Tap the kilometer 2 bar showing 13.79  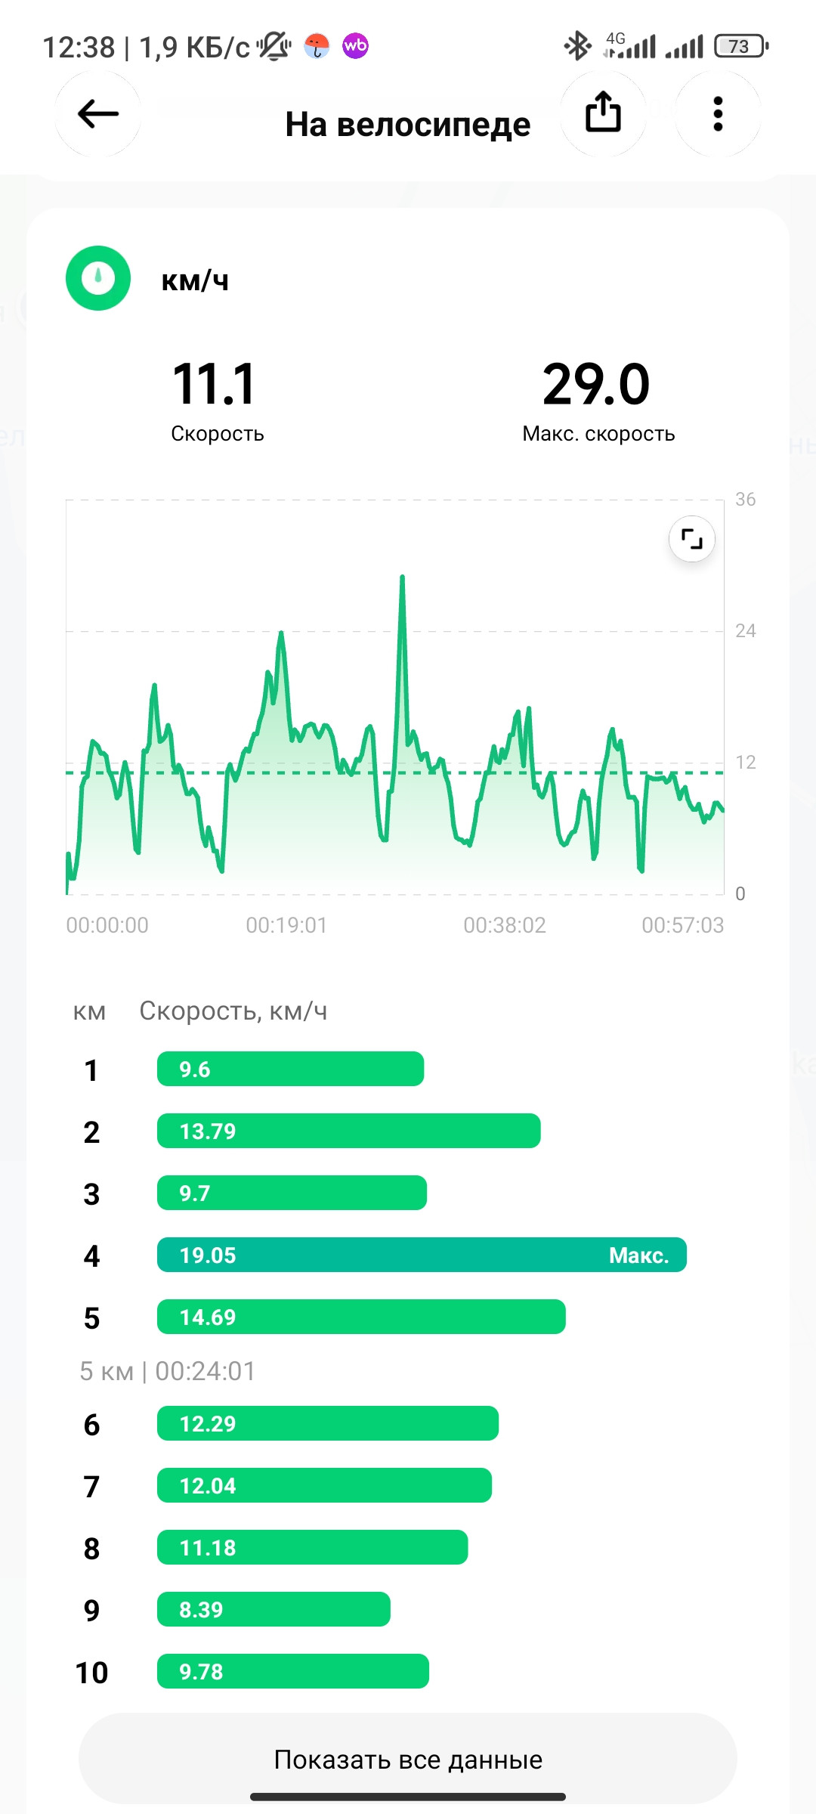tap(348, 1131)
